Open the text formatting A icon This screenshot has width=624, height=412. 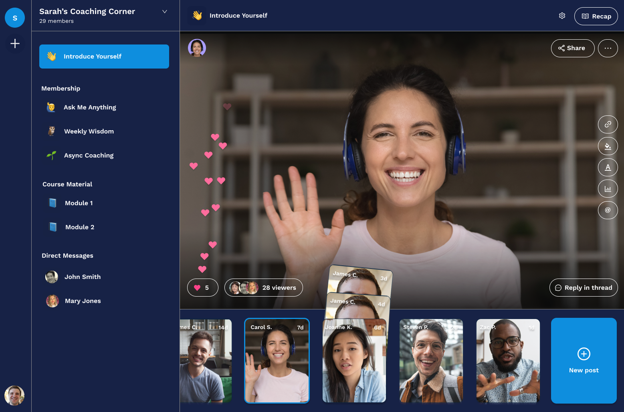tap(608, 167)
